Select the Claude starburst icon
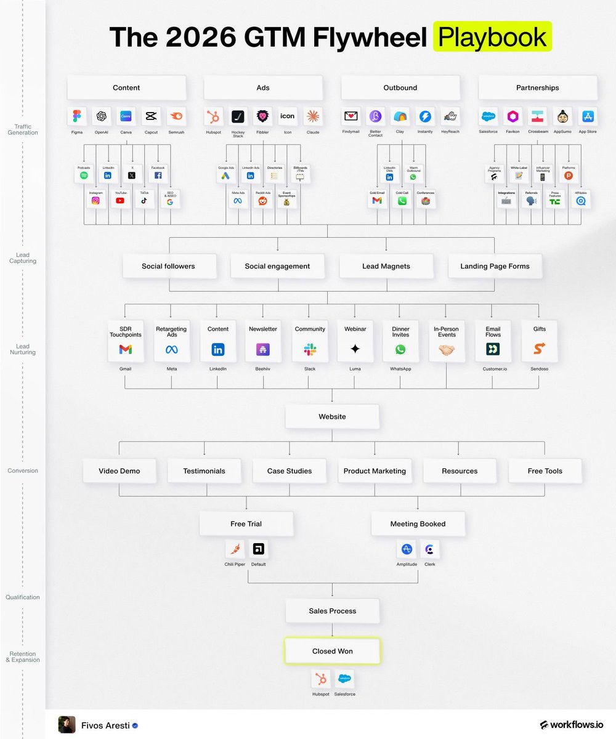616x739 pixels. (312, 116)
